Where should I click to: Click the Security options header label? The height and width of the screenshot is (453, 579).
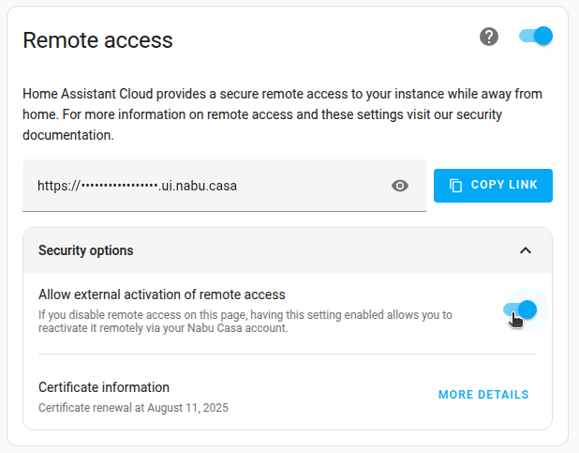pyautogui.click(x=85, y=250)
